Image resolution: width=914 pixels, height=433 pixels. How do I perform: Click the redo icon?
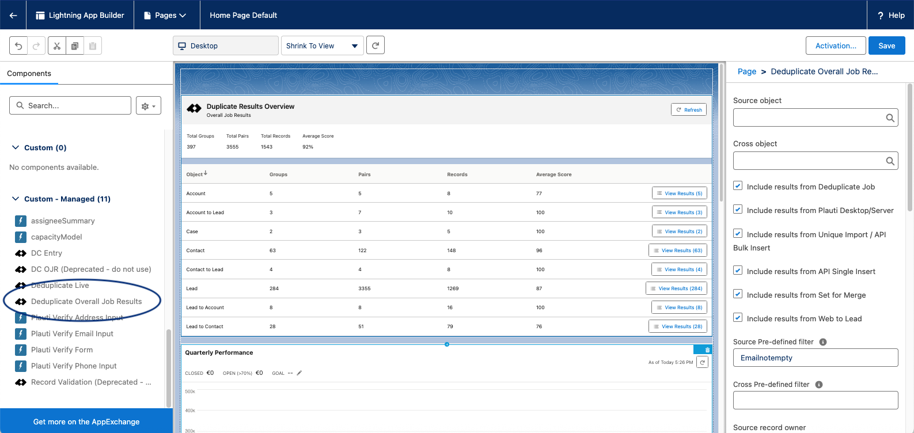point(36,45)
